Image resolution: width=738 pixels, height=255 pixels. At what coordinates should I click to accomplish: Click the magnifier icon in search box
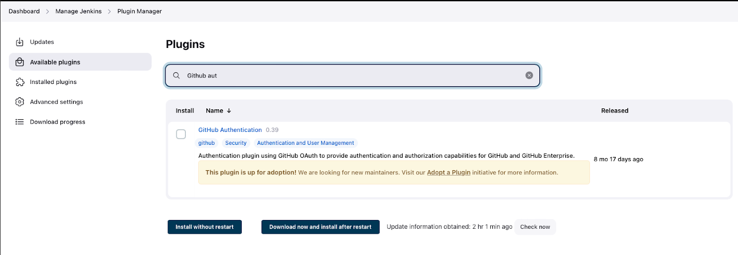click(x=176, y=76)
